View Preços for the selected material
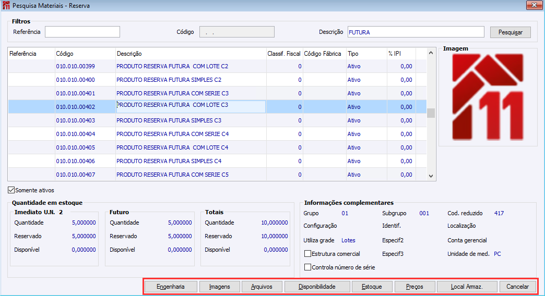Screen dimensions: 545x296 (414, 287)
